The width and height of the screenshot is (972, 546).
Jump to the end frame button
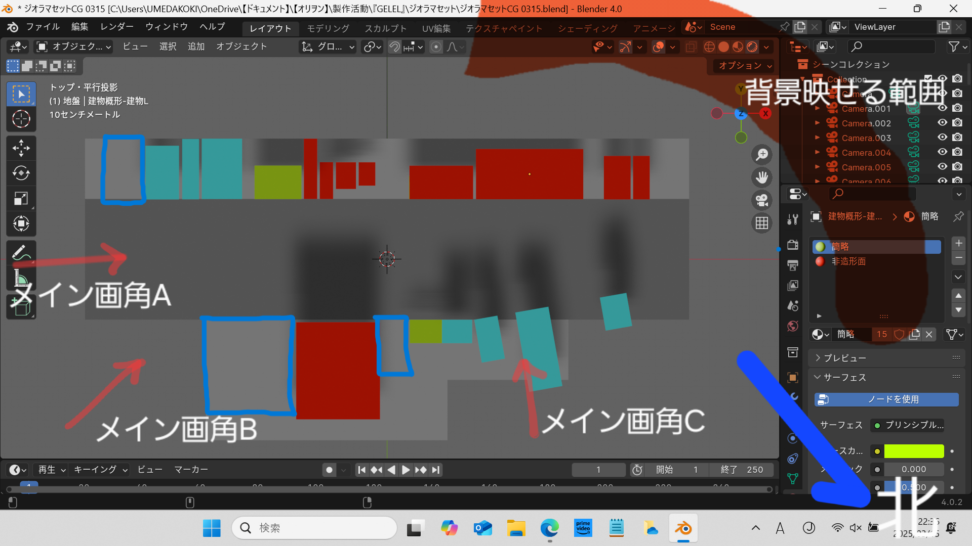pyautogui.click(x=436, y=470)
